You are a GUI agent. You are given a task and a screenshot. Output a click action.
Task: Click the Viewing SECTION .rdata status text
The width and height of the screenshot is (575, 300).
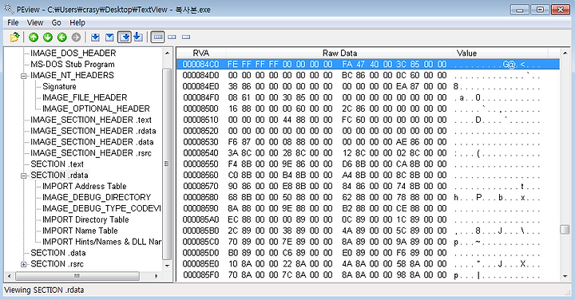(x=45, y=290)
